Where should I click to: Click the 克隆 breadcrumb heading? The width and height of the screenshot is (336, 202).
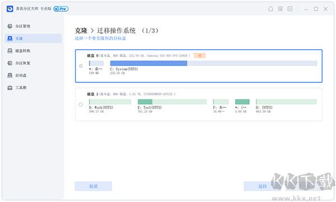[x=81, y=31]
